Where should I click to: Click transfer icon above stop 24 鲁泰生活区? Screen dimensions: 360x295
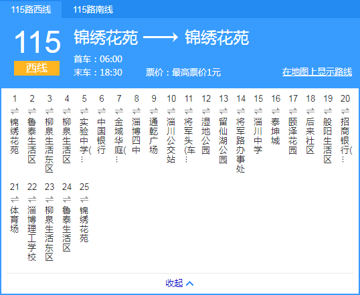(67, 199)
